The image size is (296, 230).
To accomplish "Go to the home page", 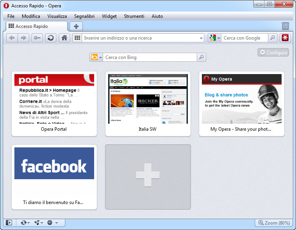I will coord(64,38).
